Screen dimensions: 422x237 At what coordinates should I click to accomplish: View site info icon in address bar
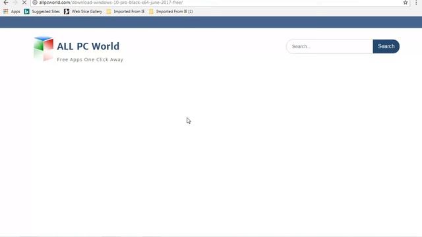point(35,3)
